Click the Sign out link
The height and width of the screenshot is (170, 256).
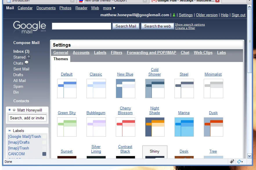tap(238, 15)
